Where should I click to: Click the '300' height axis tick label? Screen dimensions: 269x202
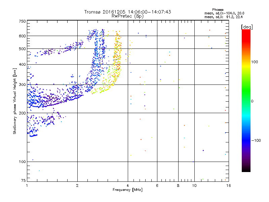[x=22, y=85]
